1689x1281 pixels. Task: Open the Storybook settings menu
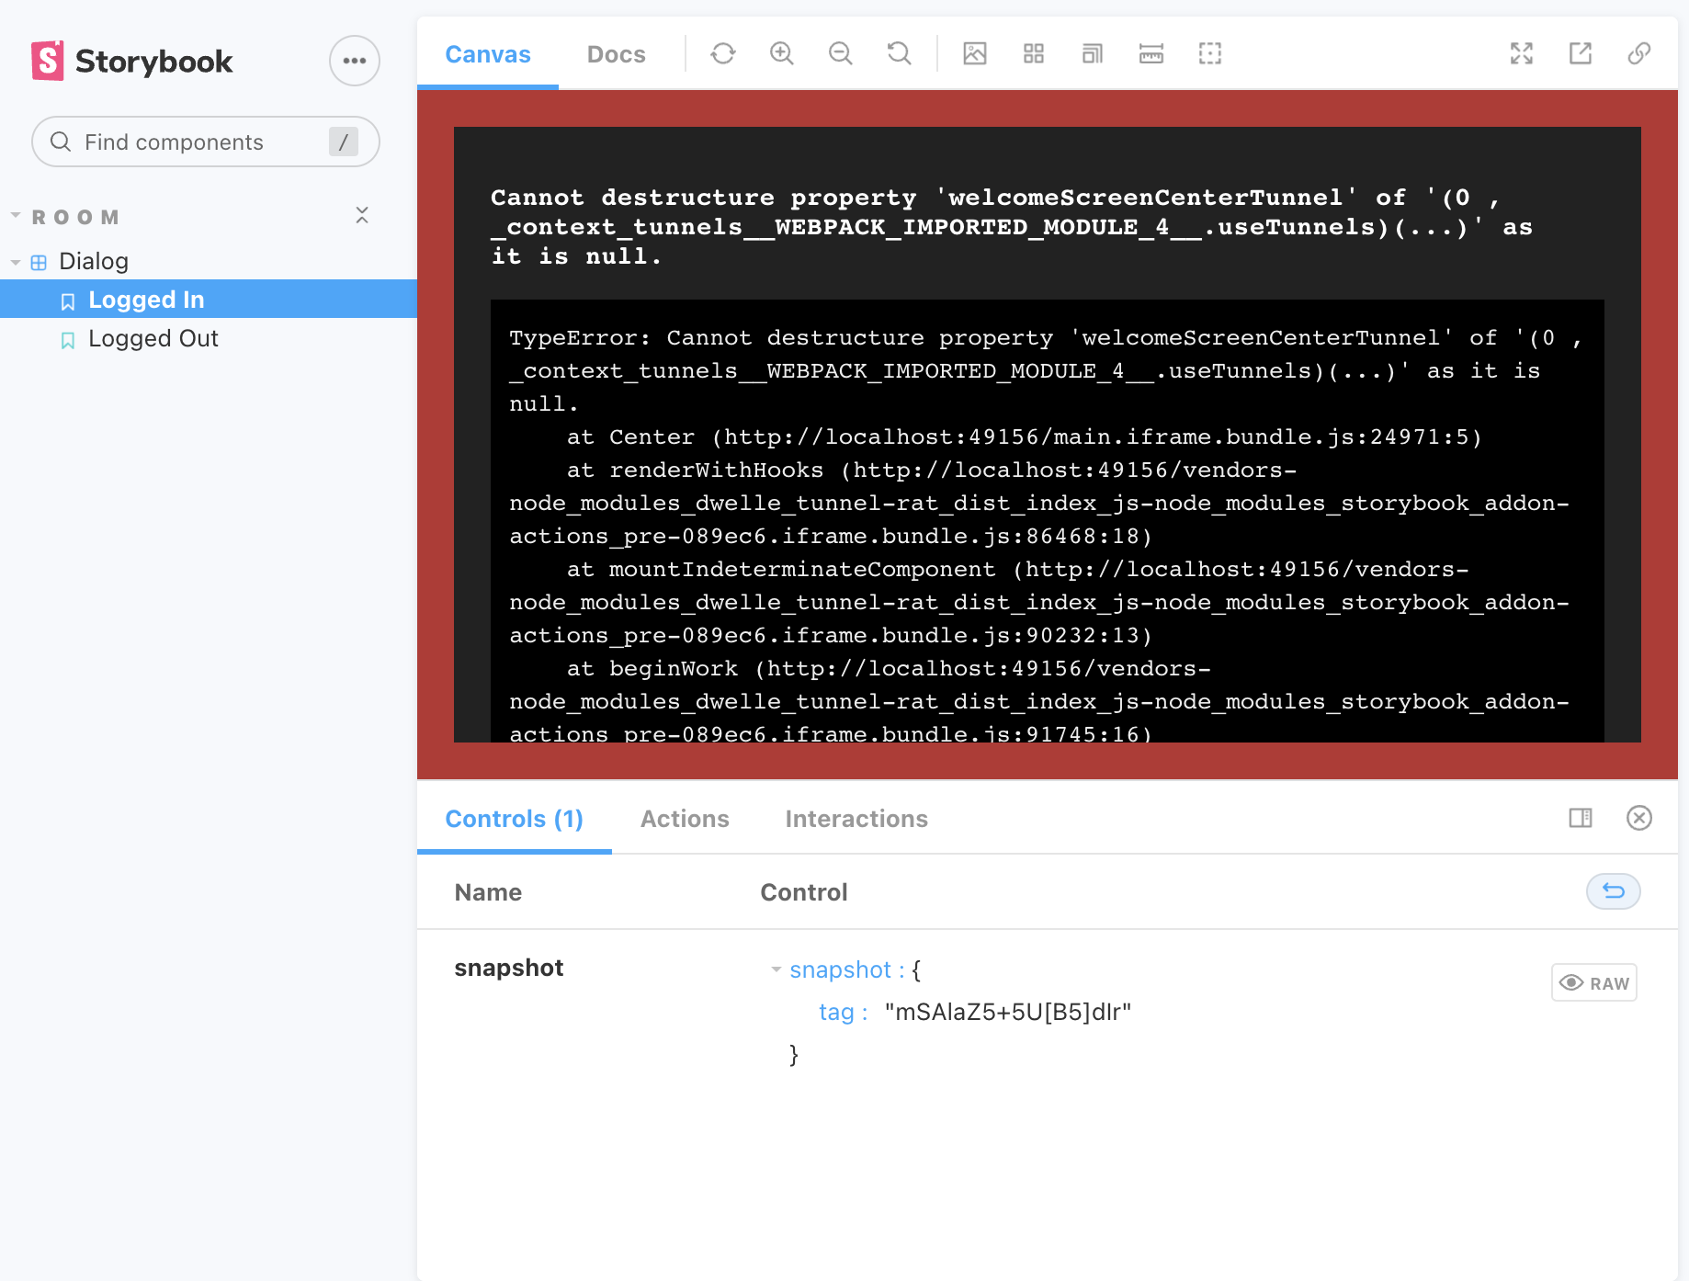pos(354,60)
